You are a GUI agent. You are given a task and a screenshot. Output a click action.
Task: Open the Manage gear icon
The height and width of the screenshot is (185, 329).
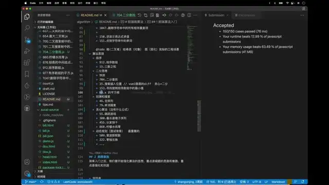click(27, 174)
